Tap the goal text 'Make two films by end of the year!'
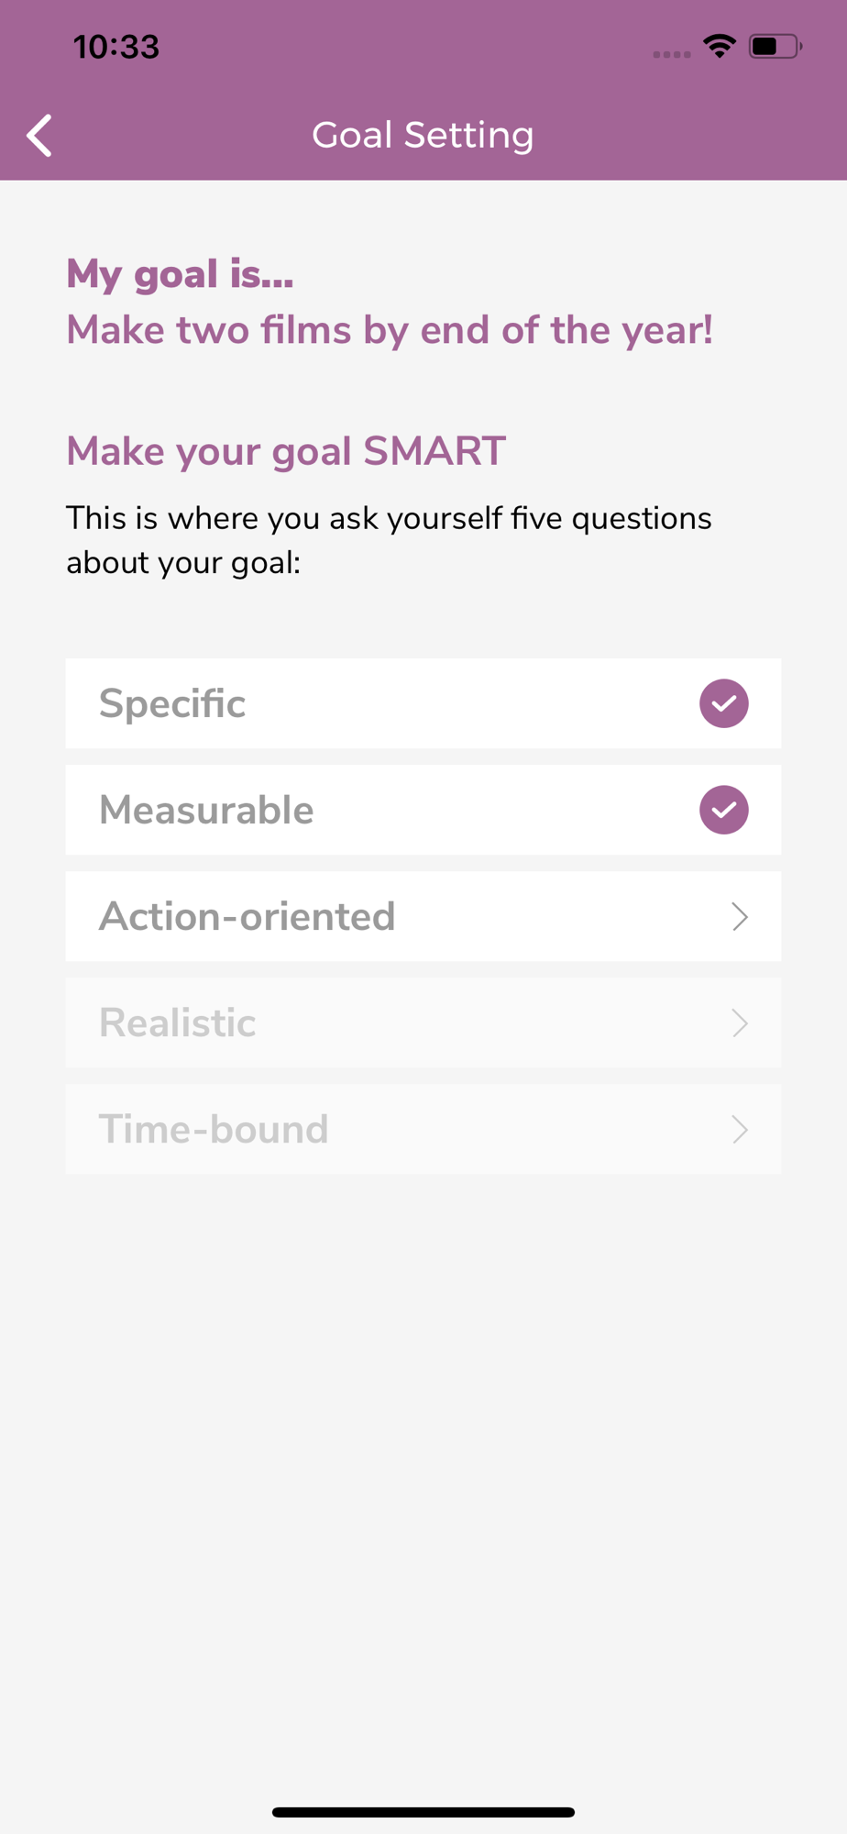 click(x=390, y=330)
